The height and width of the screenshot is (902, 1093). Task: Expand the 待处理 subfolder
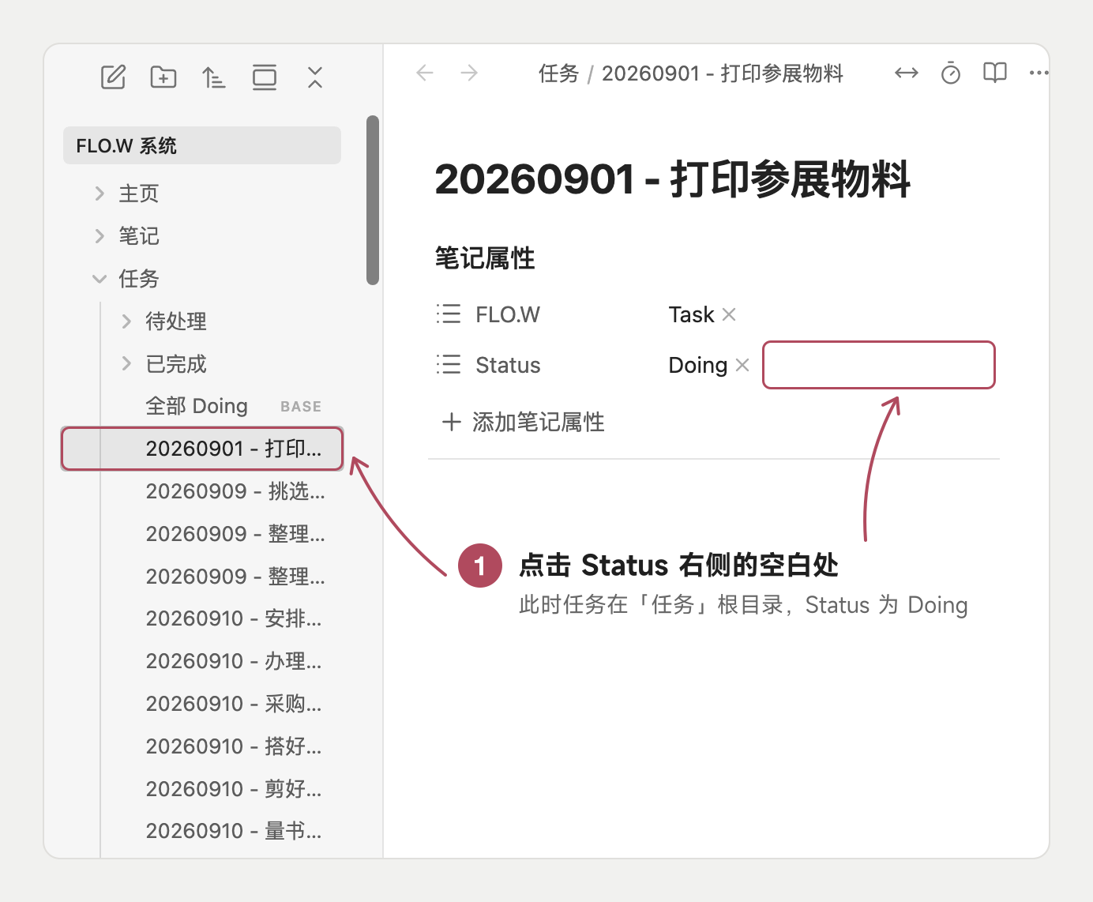point(126,321)
